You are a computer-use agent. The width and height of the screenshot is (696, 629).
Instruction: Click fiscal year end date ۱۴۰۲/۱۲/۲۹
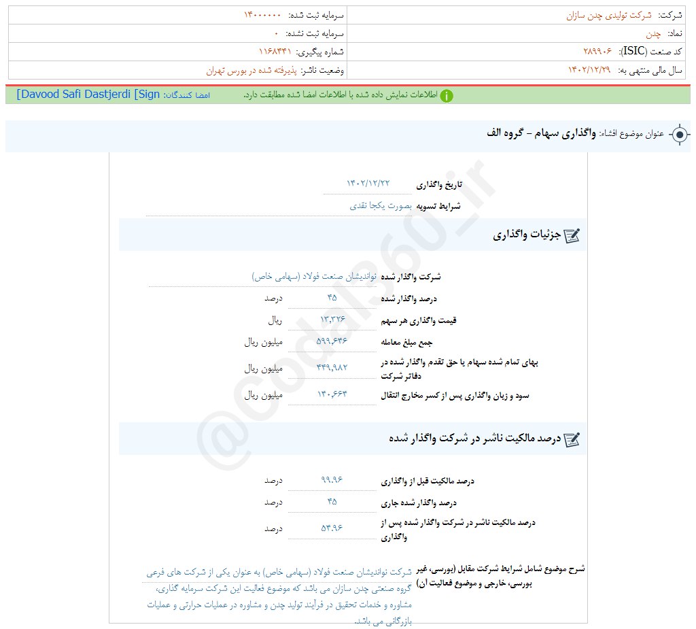tap(589, 70)
